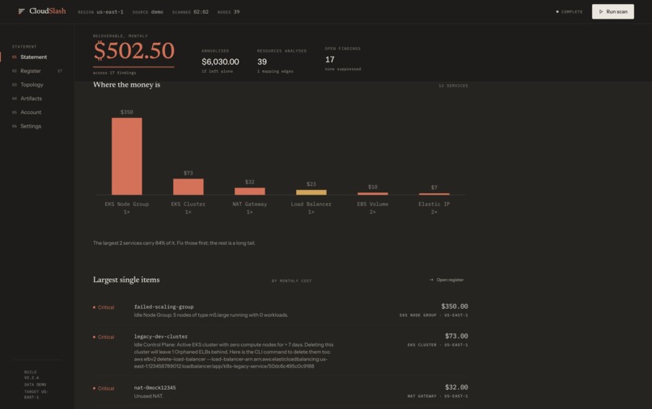Click the $73.00 cost of legacy-dev-cluster
This screenshot has height=409, width=652.
(456, 335)
